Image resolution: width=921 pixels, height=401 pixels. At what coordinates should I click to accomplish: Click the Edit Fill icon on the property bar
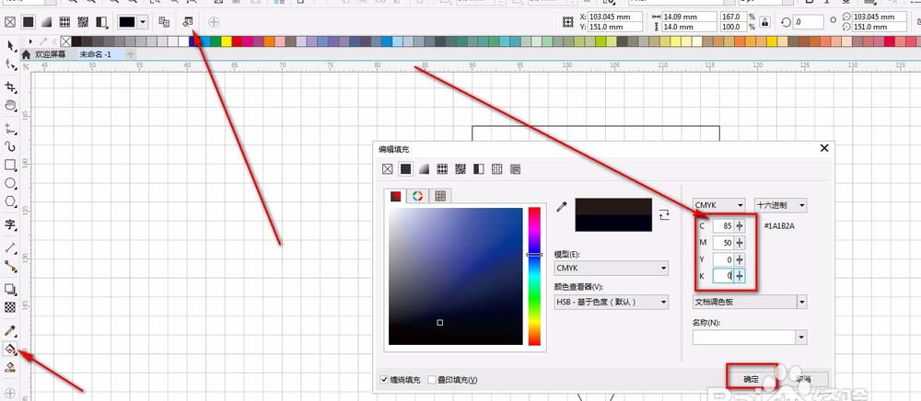pos(188,22)
